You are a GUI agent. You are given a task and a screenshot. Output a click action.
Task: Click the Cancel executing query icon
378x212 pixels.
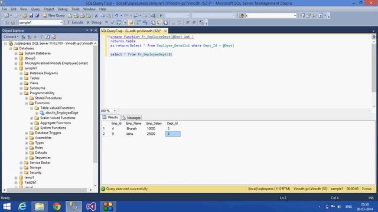pyautogui.click(x=106, y=22)
